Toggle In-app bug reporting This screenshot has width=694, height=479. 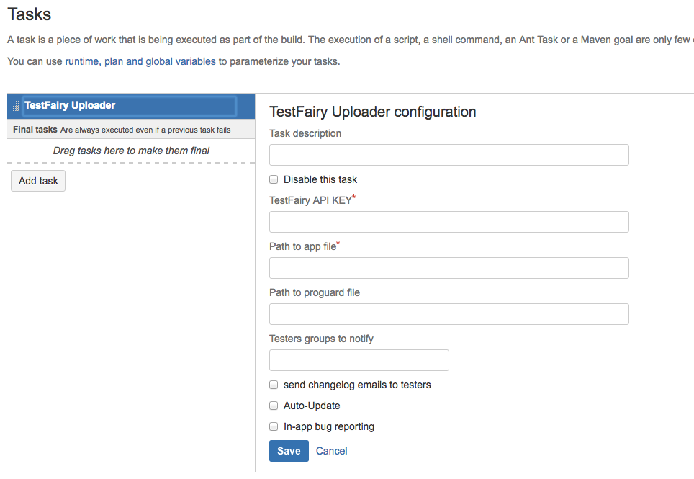click(274, 426)
